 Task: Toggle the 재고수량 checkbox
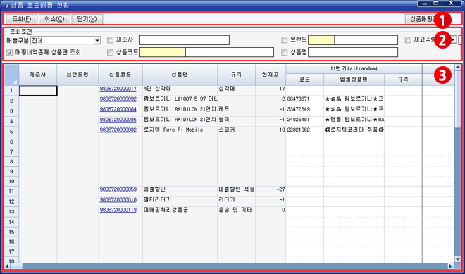point(408,40)
